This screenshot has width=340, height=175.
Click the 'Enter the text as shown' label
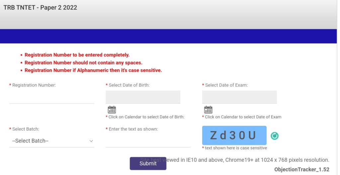point(133,129)
